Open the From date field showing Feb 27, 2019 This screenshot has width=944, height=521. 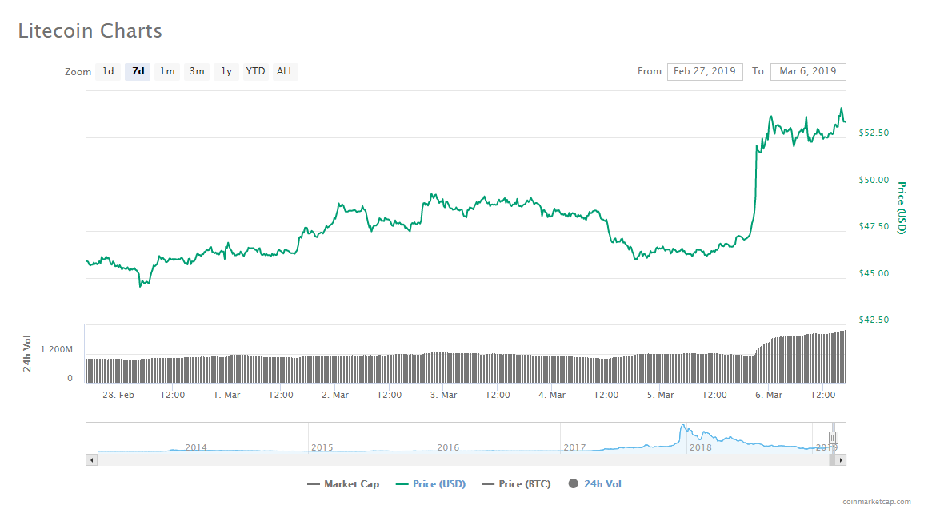click(705, 71)
